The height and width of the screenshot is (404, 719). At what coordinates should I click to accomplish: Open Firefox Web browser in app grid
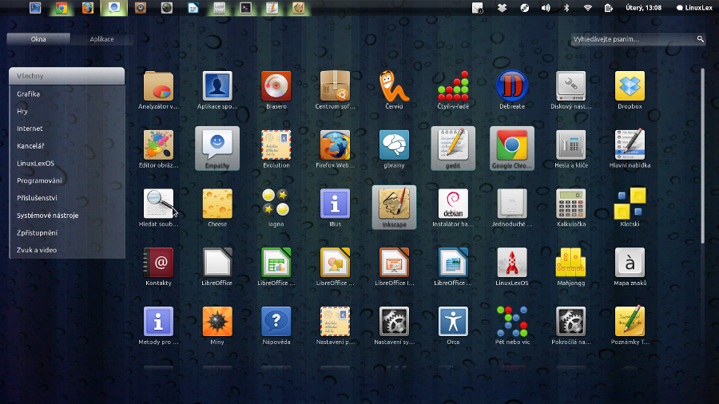click(336, 149)
